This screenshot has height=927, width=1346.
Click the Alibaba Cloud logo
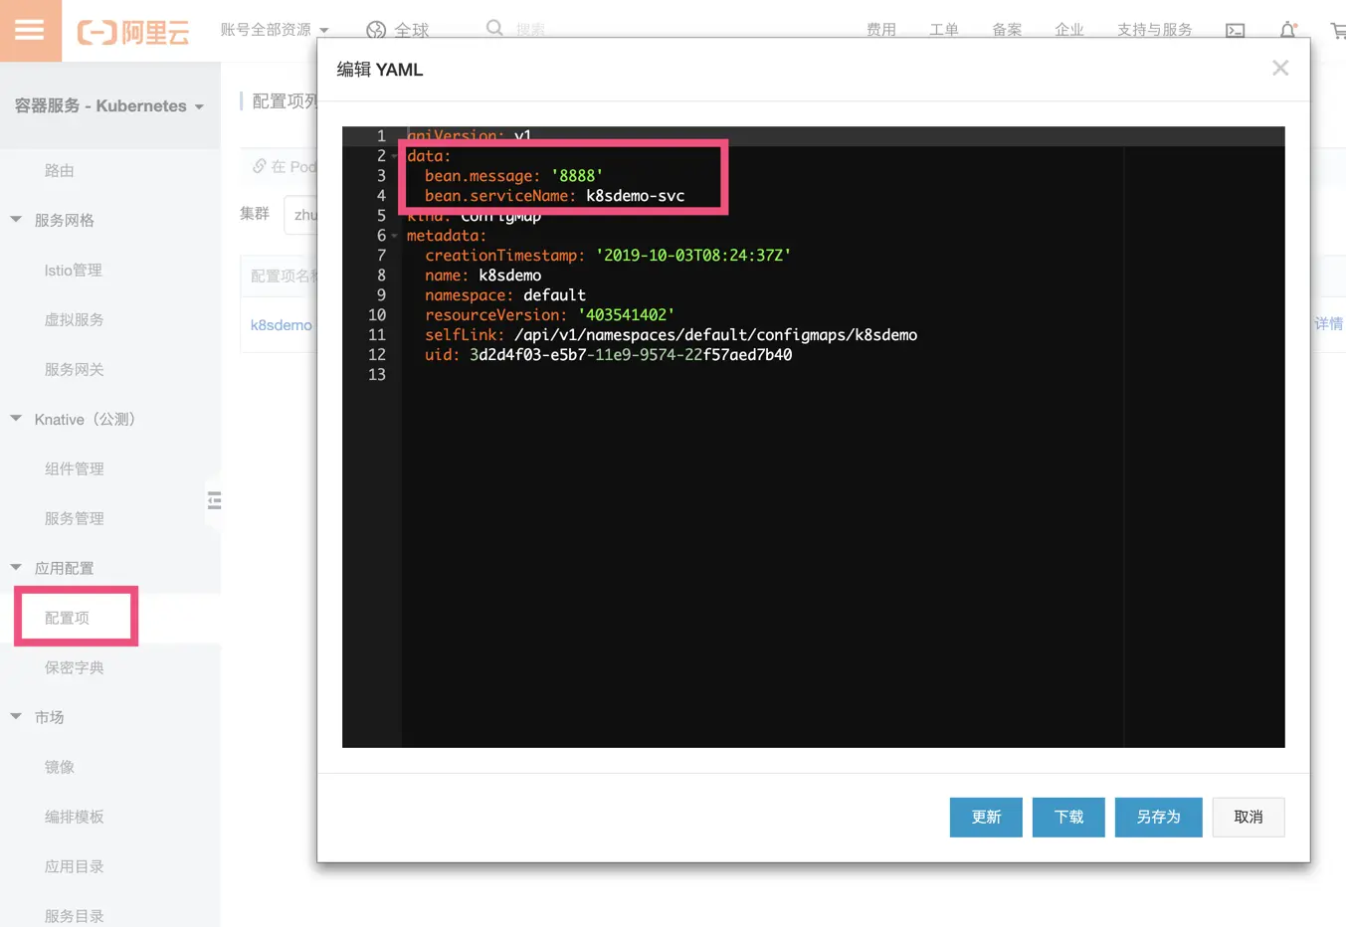pos(133,32)
